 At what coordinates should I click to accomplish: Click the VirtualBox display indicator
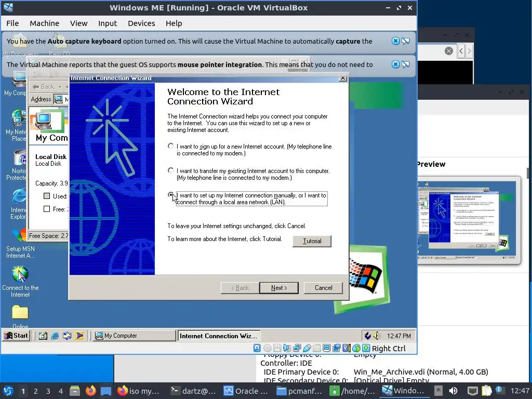(x=327, y=348)
